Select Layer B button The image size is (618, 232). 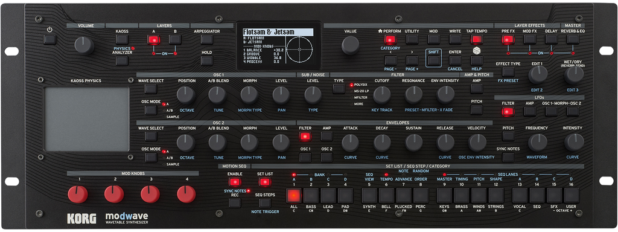[x=175, y=39]
